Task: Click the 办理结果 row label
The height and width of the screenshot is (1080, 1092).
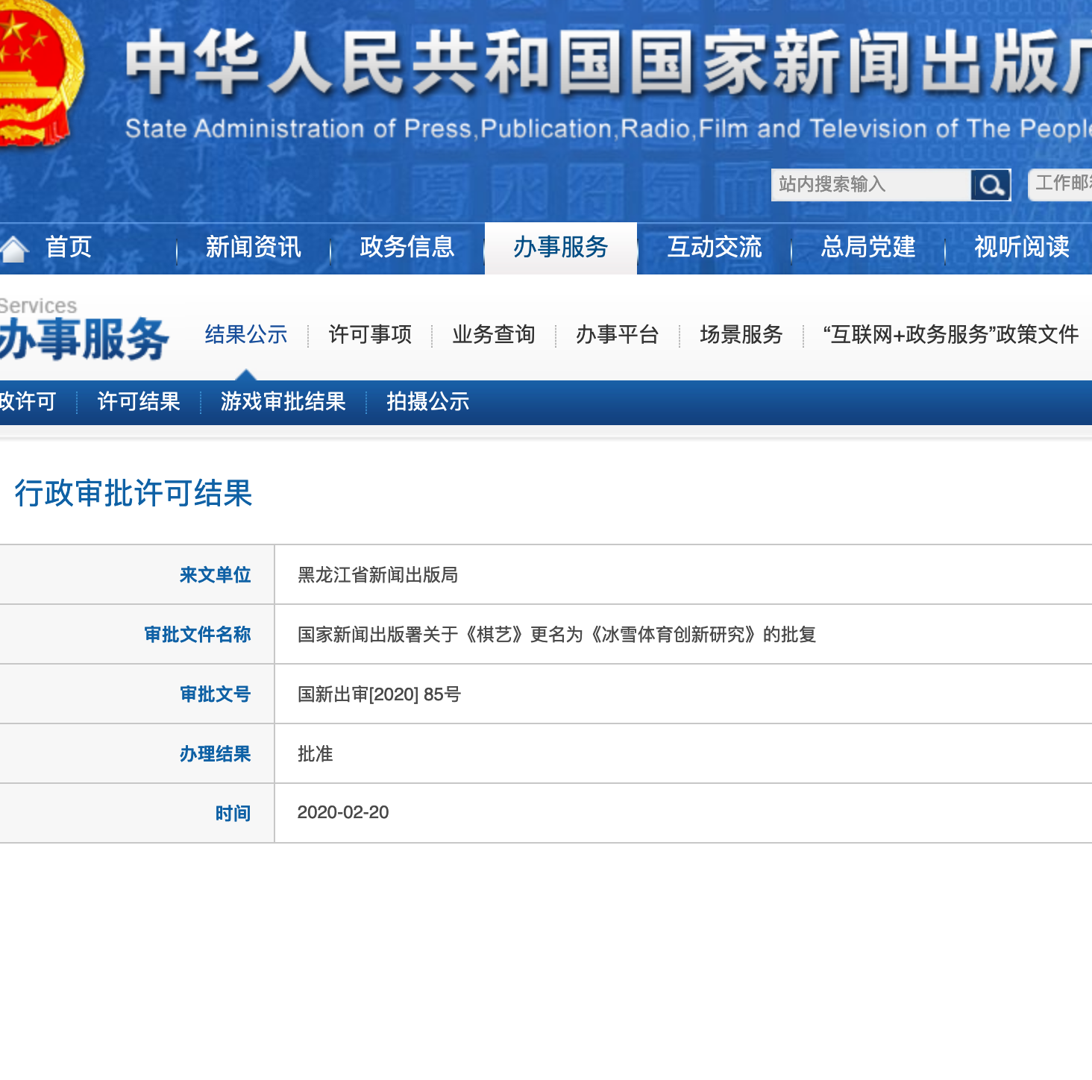Action: pos(216,754)
